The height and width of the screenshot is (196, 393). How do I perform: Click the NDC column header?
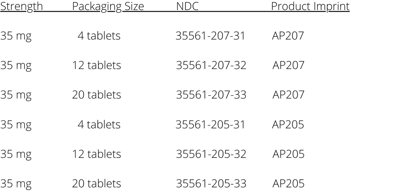[x=188, y=7]
